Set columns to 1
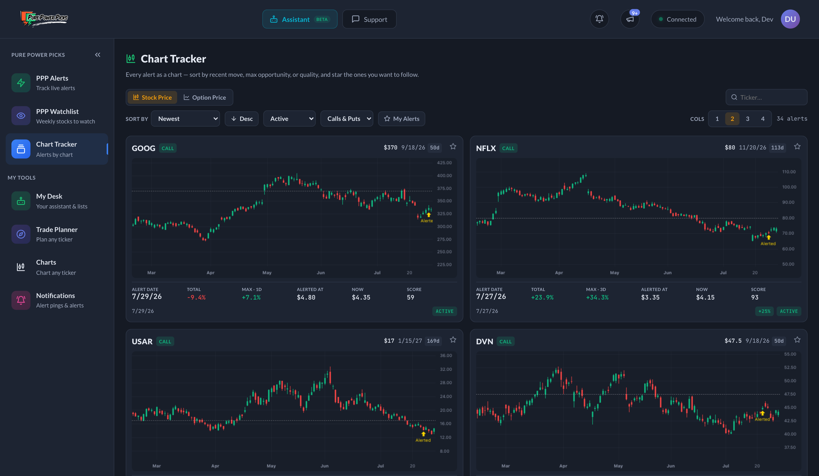The image size is (819, 476). pos(717,119)
